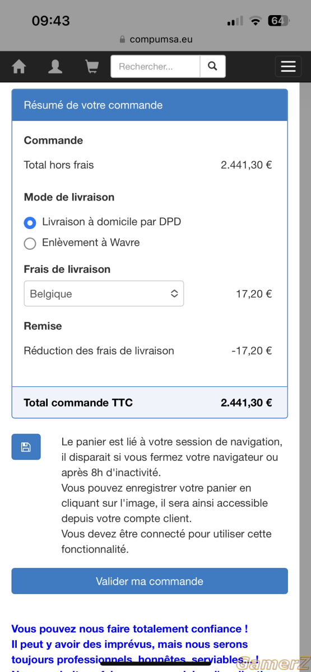The height and width of the screenshot is (672, 311).
Task: Save the cart with floppy disk icon
Action: click(x=26, y=447)
